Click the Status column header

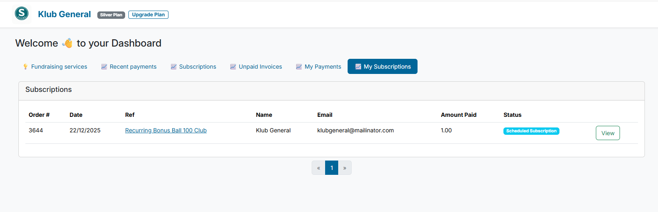(x=512, y=115)
